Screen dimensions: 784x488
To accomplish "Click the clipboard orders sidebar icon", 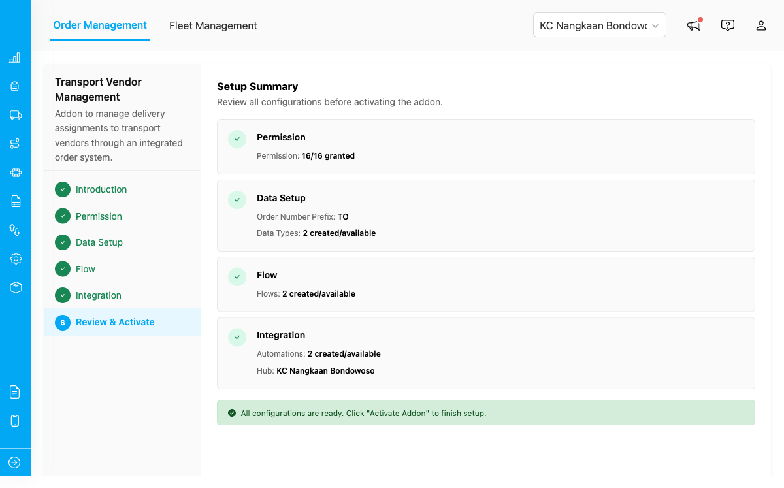I will (15, 86).
